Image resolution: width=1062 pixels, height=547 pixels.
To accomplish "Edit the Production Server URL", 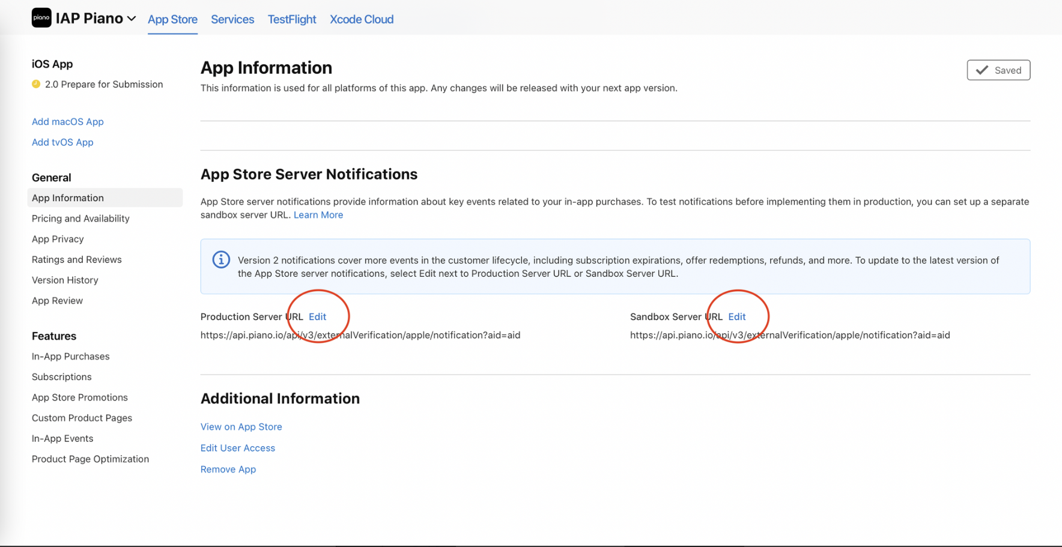I will coord(317,316).
